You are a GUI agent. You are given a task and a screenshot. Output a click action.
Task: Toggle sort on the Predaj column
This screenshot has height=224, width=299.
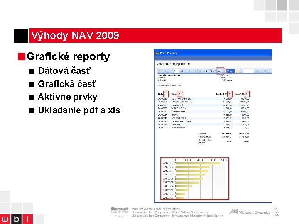[230, 94]
